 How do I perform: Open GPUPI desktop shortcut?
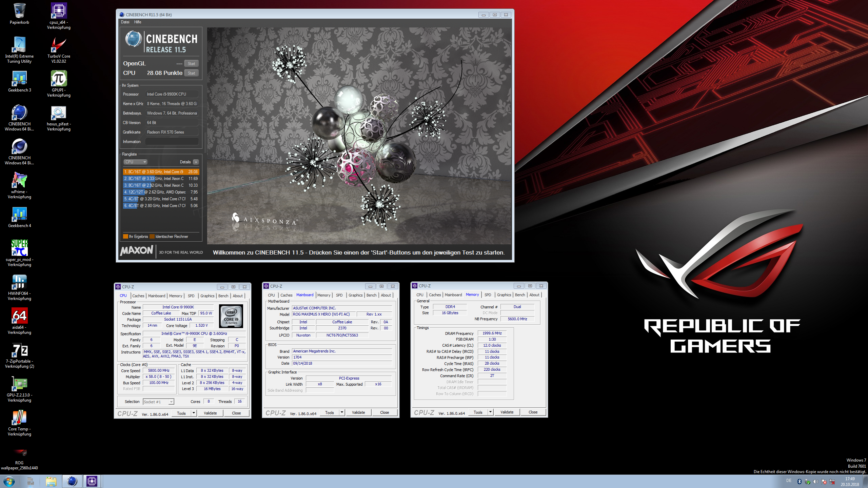click(x=59, y=84)
